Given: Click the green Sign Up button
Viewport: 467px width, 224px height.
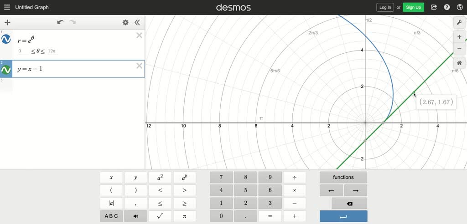Looking at the screenshot, I should click(413, 7).
